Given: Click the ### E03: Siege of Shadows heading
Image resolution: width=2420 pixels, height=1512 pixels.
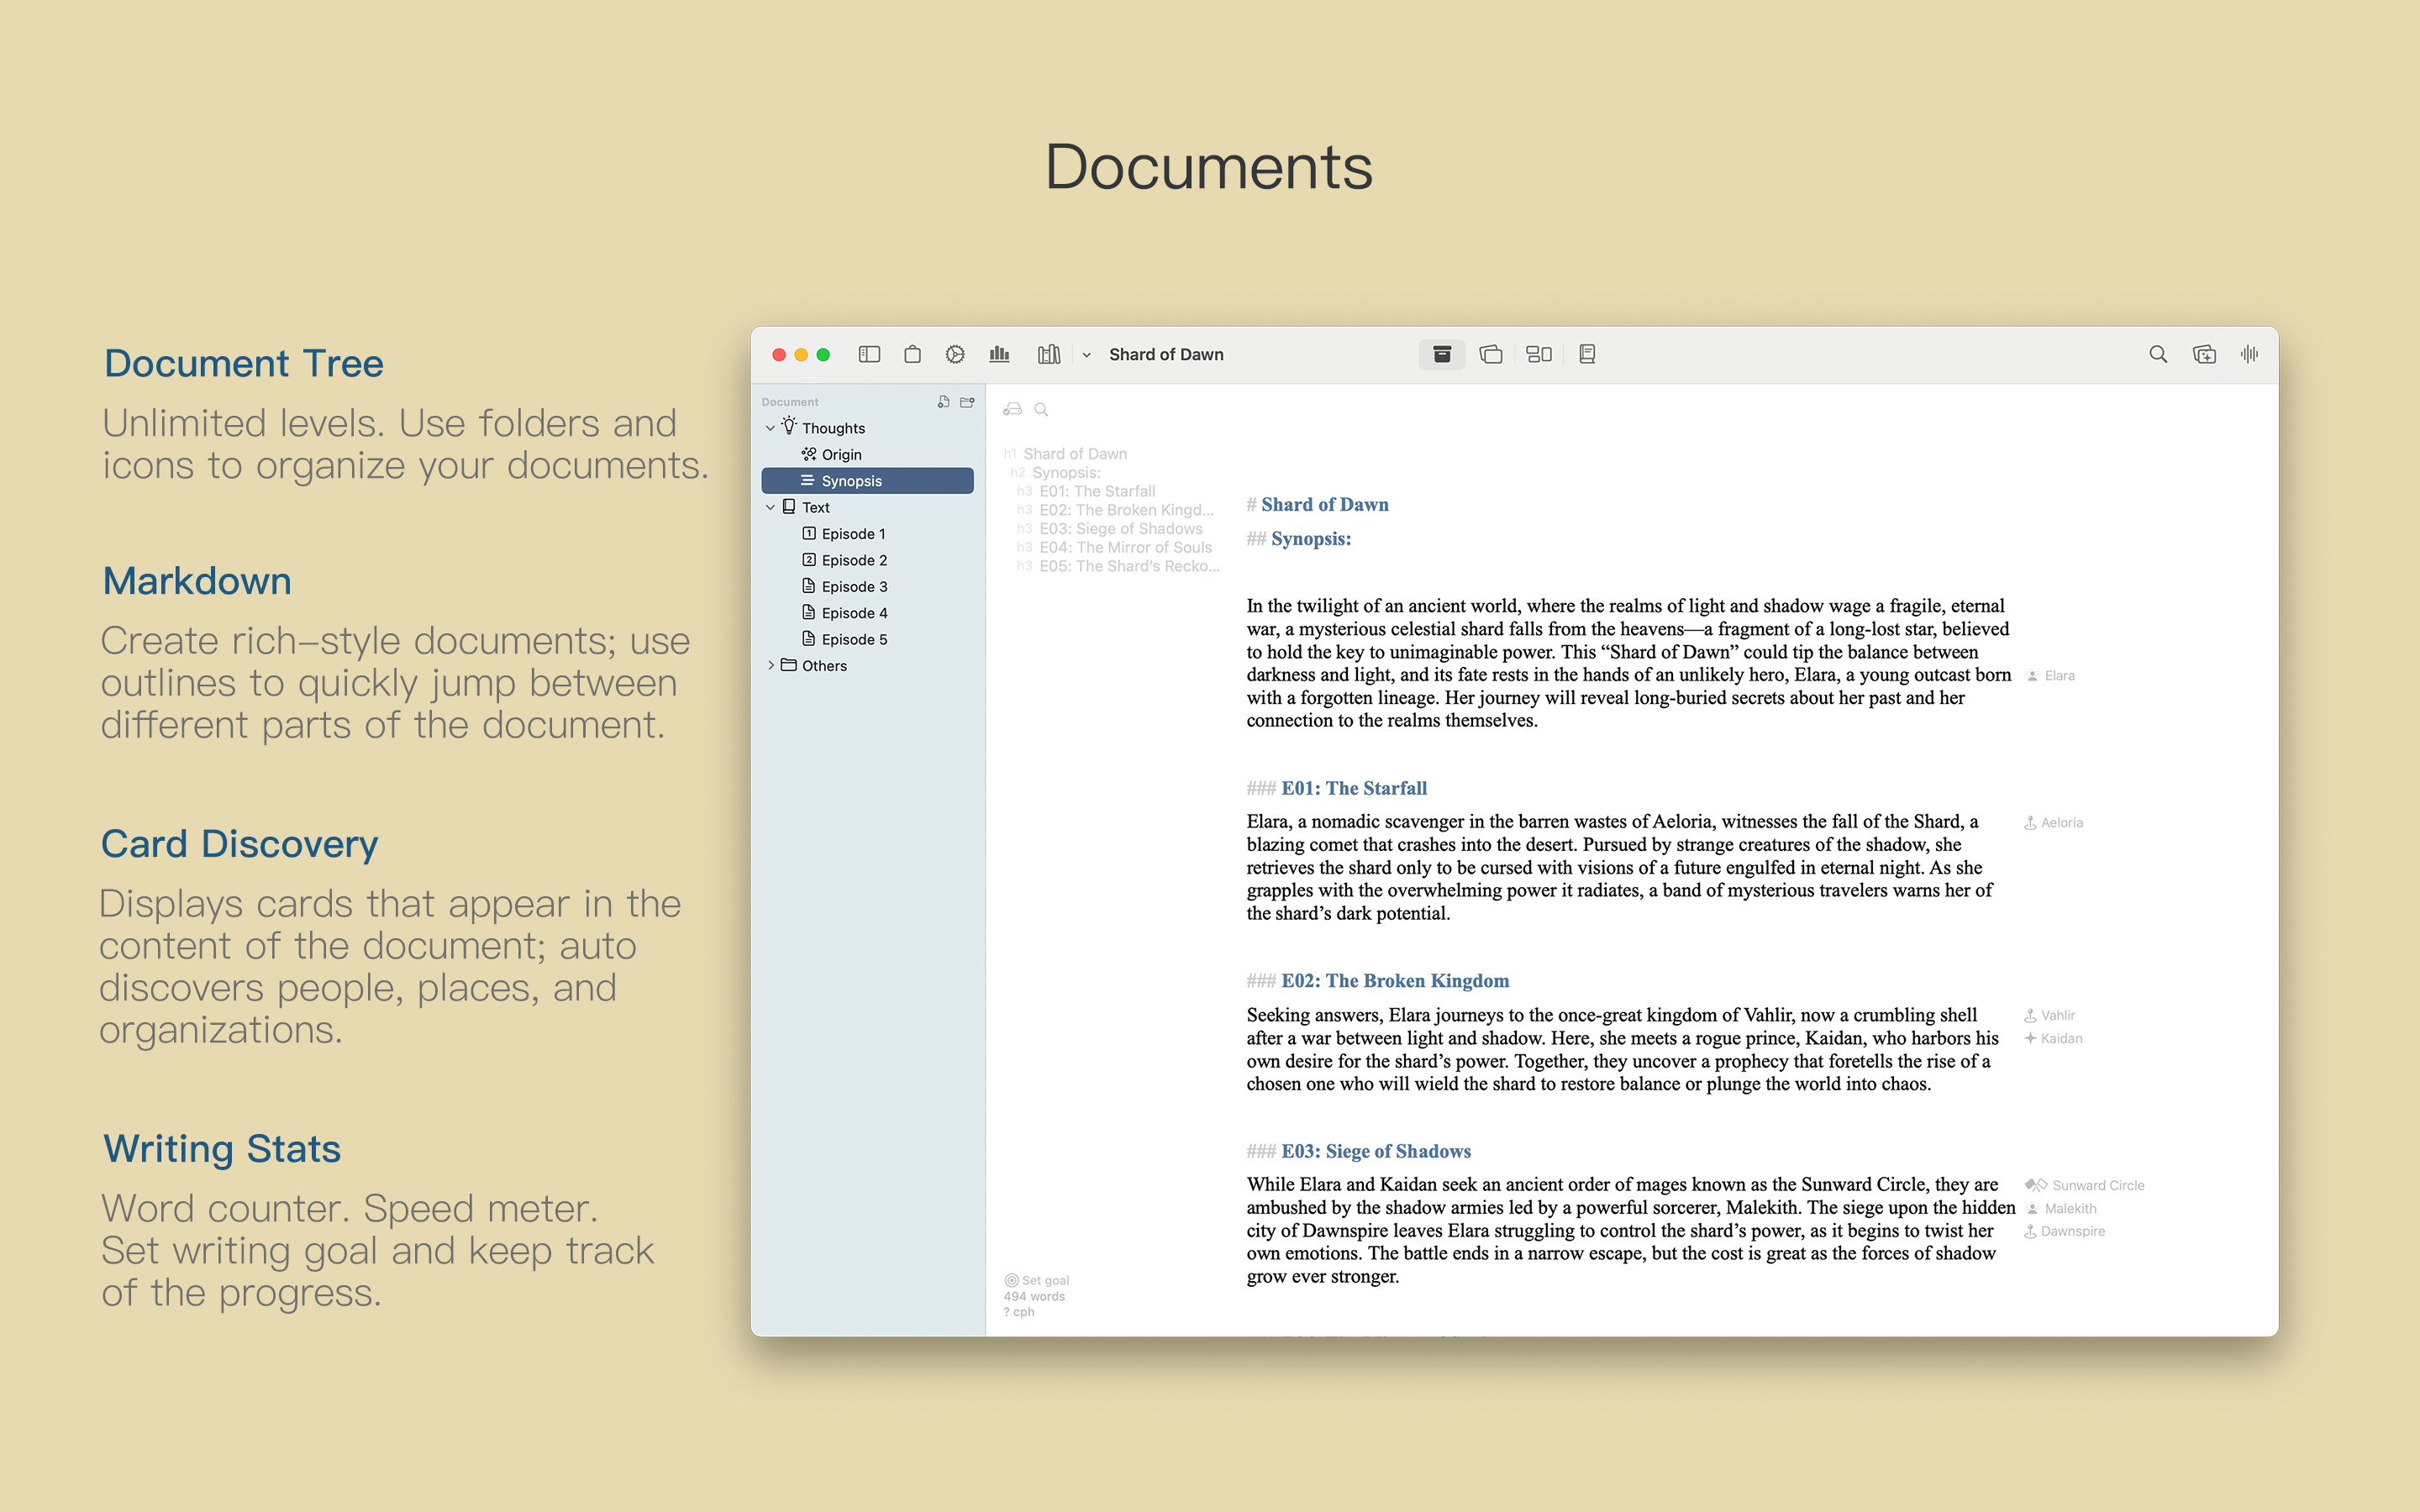Looking at the screenshot, I should point(1358,1152).
